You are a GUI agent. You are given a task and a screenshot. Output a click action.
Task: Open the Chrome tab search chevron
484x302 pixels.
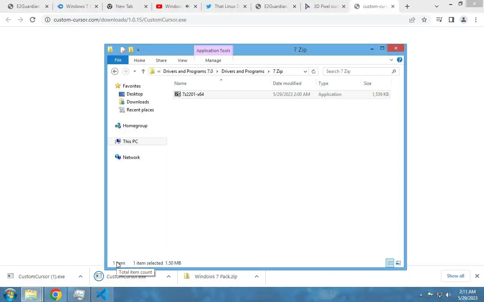tap(437, 6)
